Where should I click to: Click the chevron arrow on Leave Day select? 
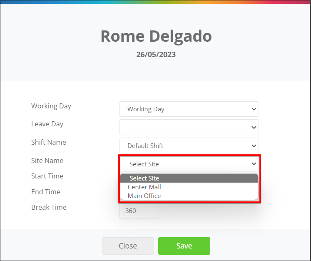point(254,127)
